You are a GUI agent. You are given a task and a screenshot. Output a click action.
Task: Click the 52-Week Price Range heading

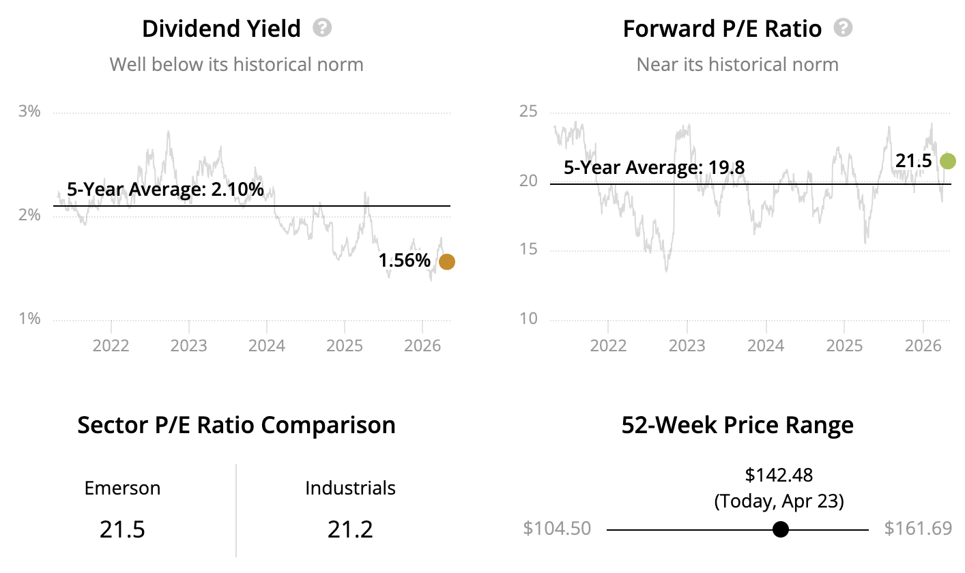click(737, 425)
